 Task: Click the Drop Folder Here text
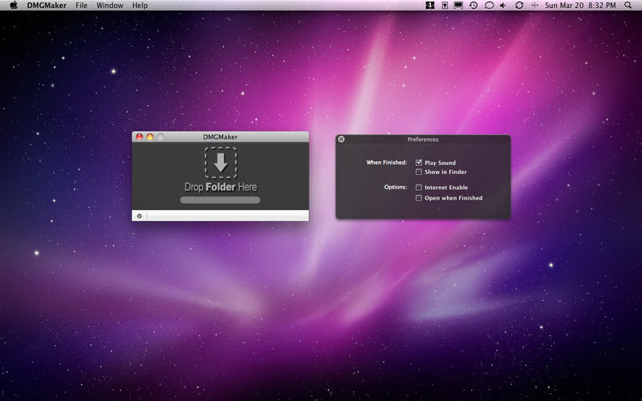(221, 187)
